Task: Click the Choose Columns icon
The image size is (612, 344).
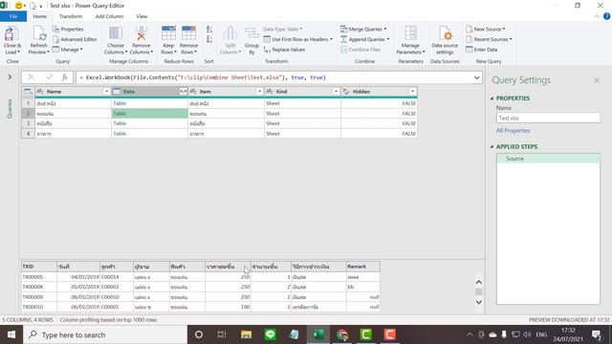Action: point(116,34)
